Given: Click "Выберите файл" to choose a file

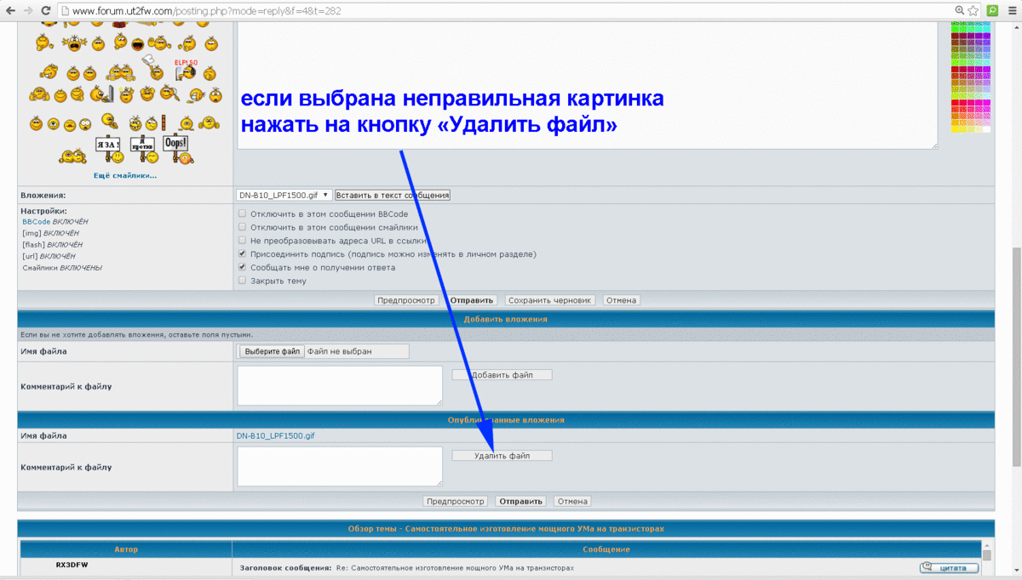Looking at the screenshot, I should coord(272,351).
